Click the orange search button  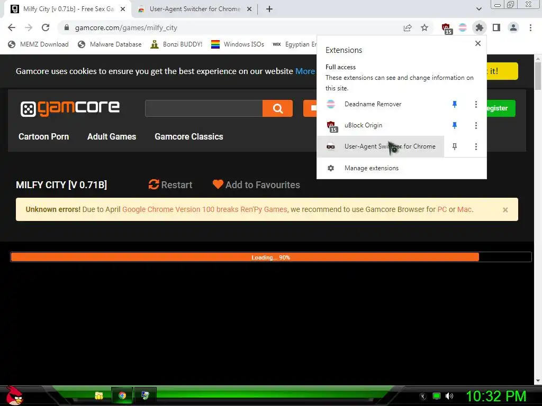[277, 108]
